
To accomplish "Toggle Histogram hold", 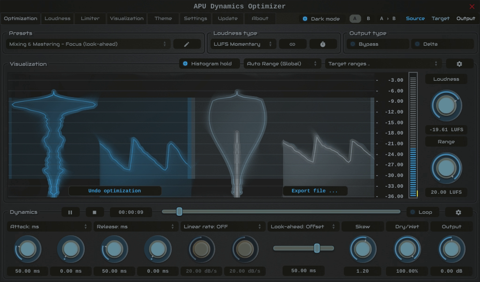I will 210,64.
